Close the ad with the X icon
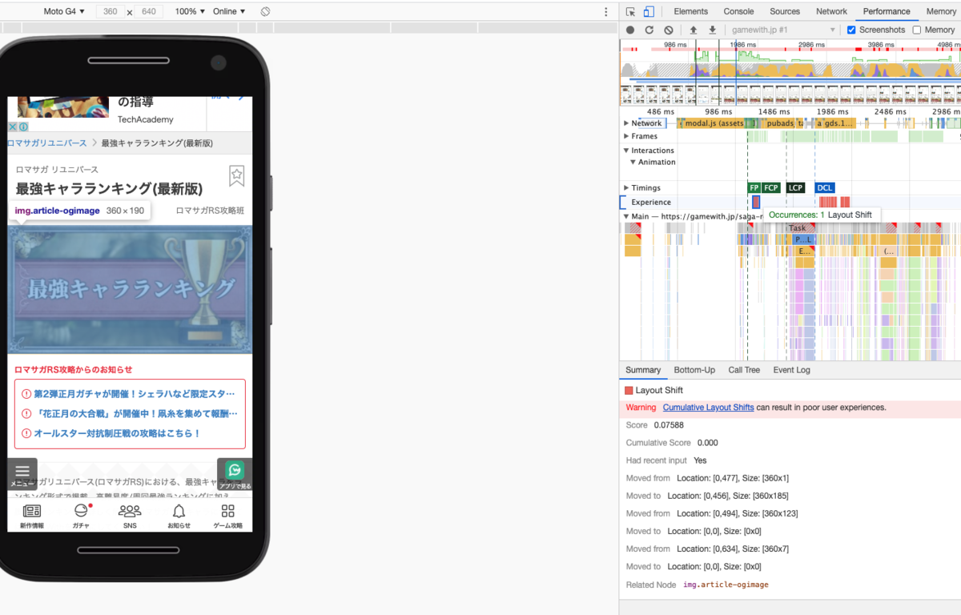961x615 pixels. [12, 127]
